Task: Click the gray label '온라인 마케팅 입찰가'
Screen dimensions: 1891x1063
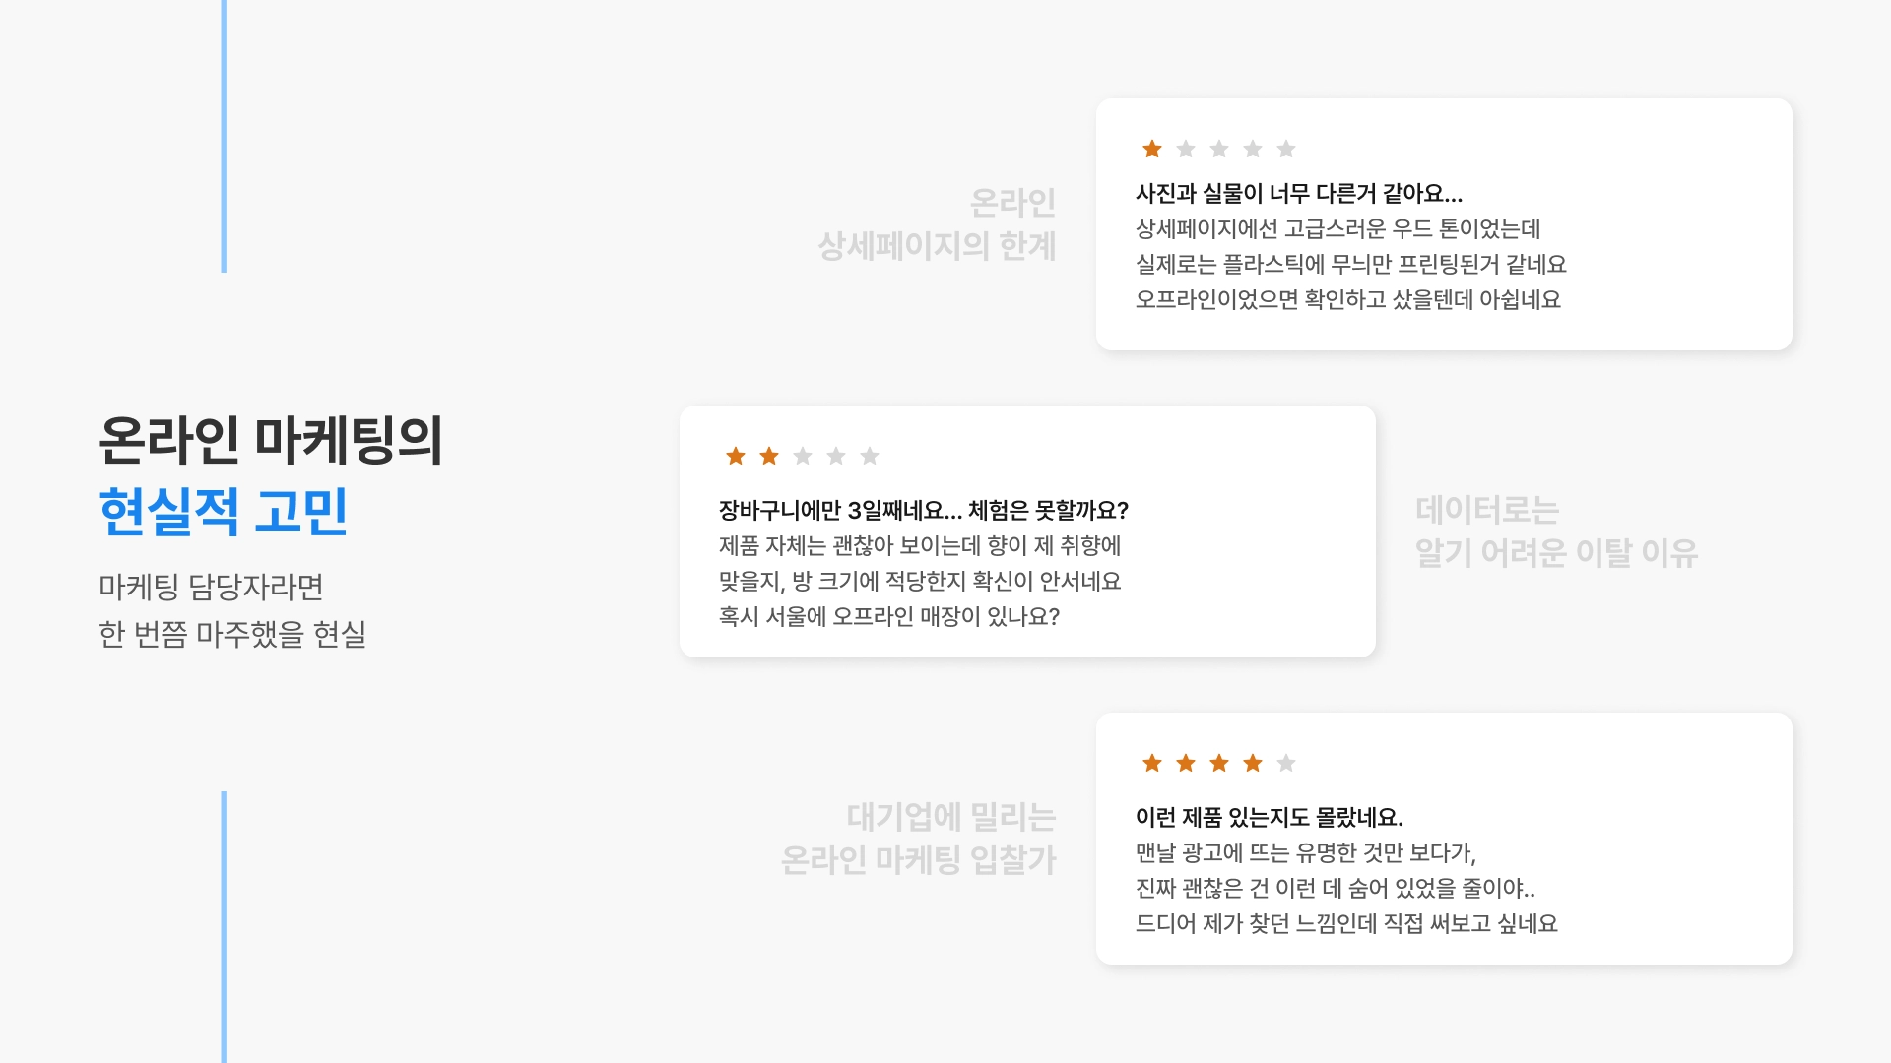Action: pos(918,860)
